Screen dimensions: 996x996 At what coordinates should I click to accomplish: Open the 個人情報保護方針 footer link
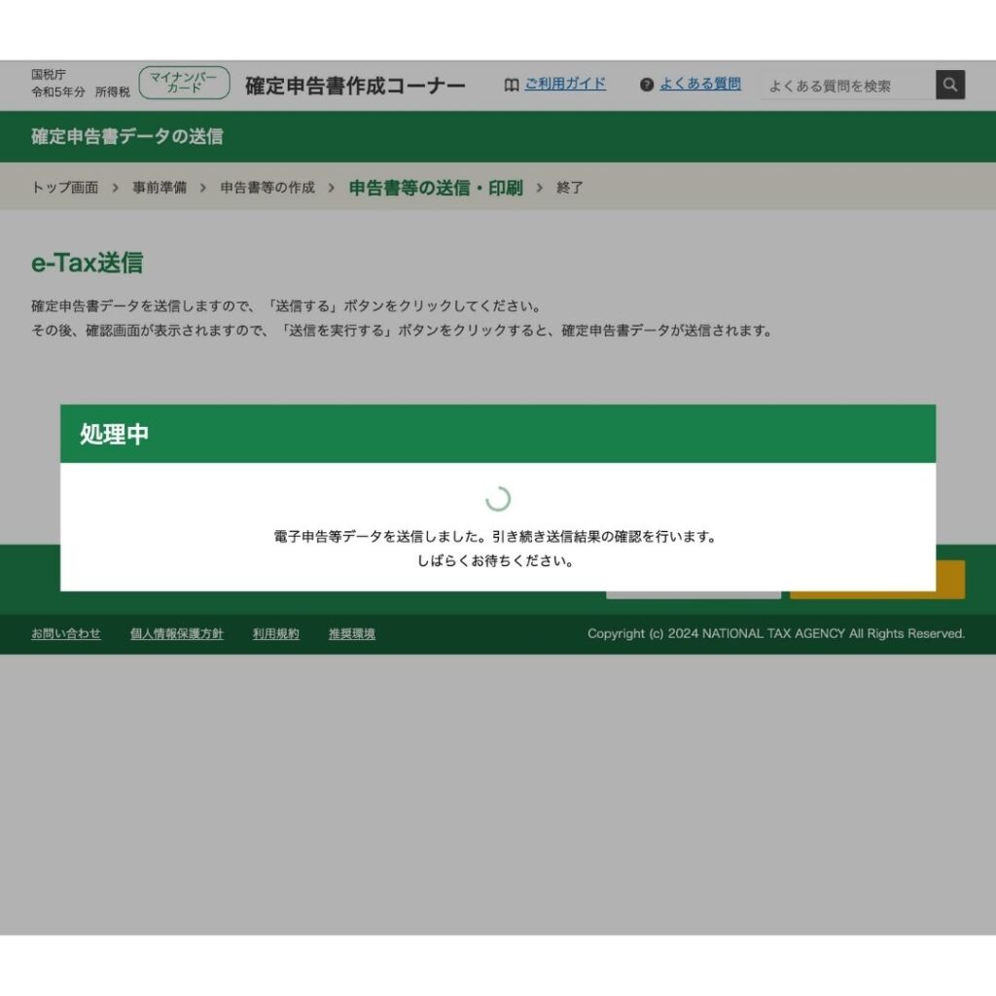177,633
